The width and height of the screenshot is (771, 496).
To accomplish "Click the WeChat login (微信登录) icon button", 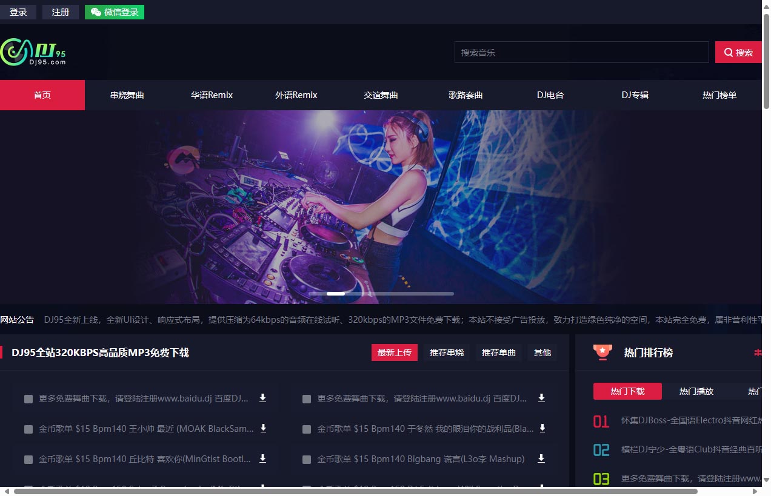I will point(97,12).
